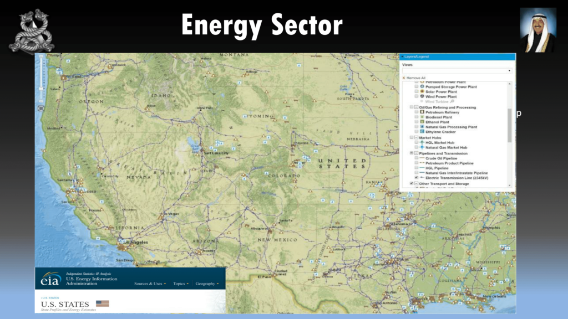The width and height of the screenshot is (568, 319).
Task: Click the Natural Gas Inter/Intrastate Pipeline symbol
Action: coord(422,173)
